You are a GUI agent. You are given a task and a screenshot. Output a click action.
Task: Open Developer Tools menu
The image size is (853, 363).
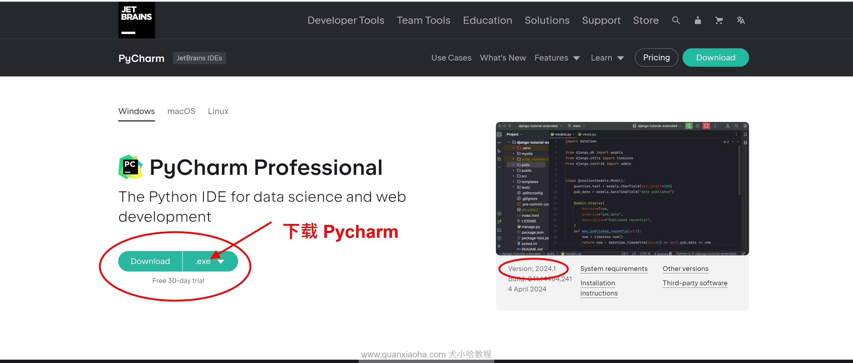(x=346, y=20)
